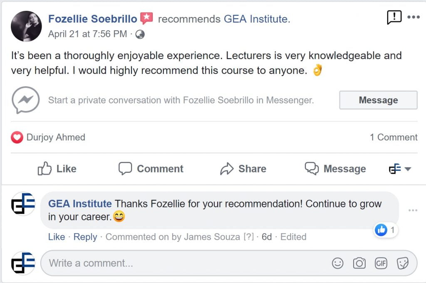Click the like count badge on the comment
Screen dimensions: 426x283
coord(386,229)
